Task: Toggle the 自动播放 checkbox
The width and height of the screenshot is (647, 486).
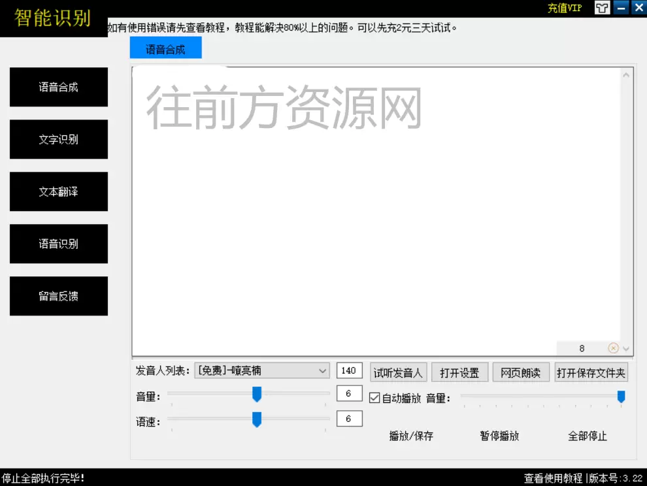Action: (x=374, y=398)
